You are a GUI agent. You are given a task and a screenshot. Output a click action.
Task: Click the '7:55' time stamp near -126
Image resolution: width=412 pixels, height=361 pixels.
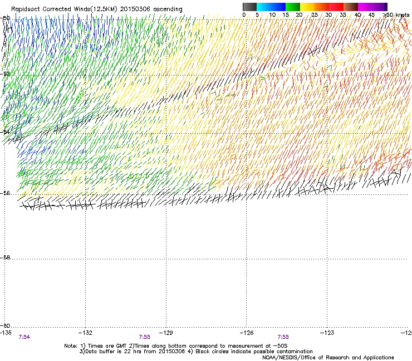pos(283,337)
